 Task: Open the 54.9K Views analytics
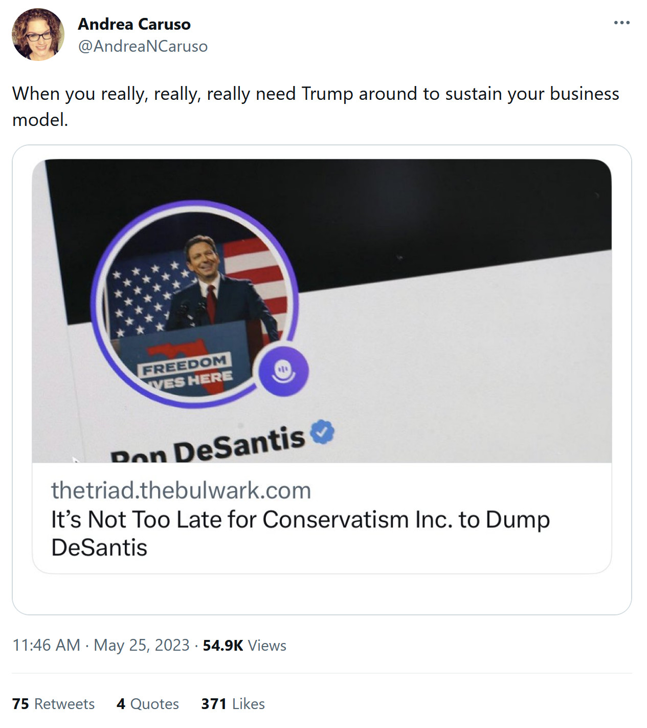(244, 645)
